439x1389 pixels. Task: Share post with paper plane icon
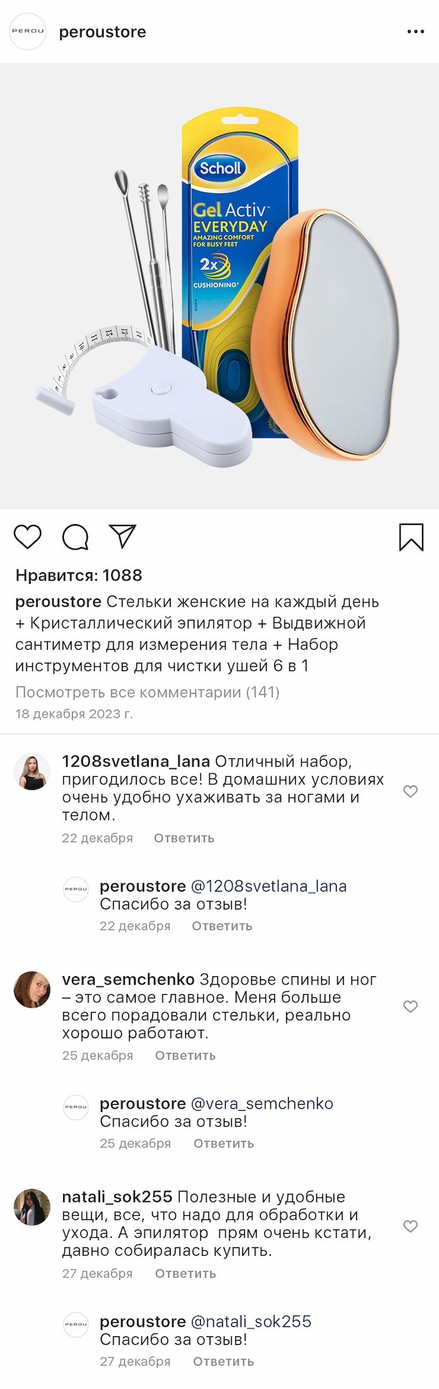click(123, 536)
